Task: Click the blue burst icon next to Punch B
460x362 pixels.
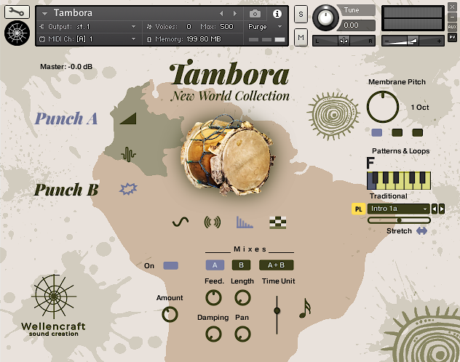Action: pos(128,189)
